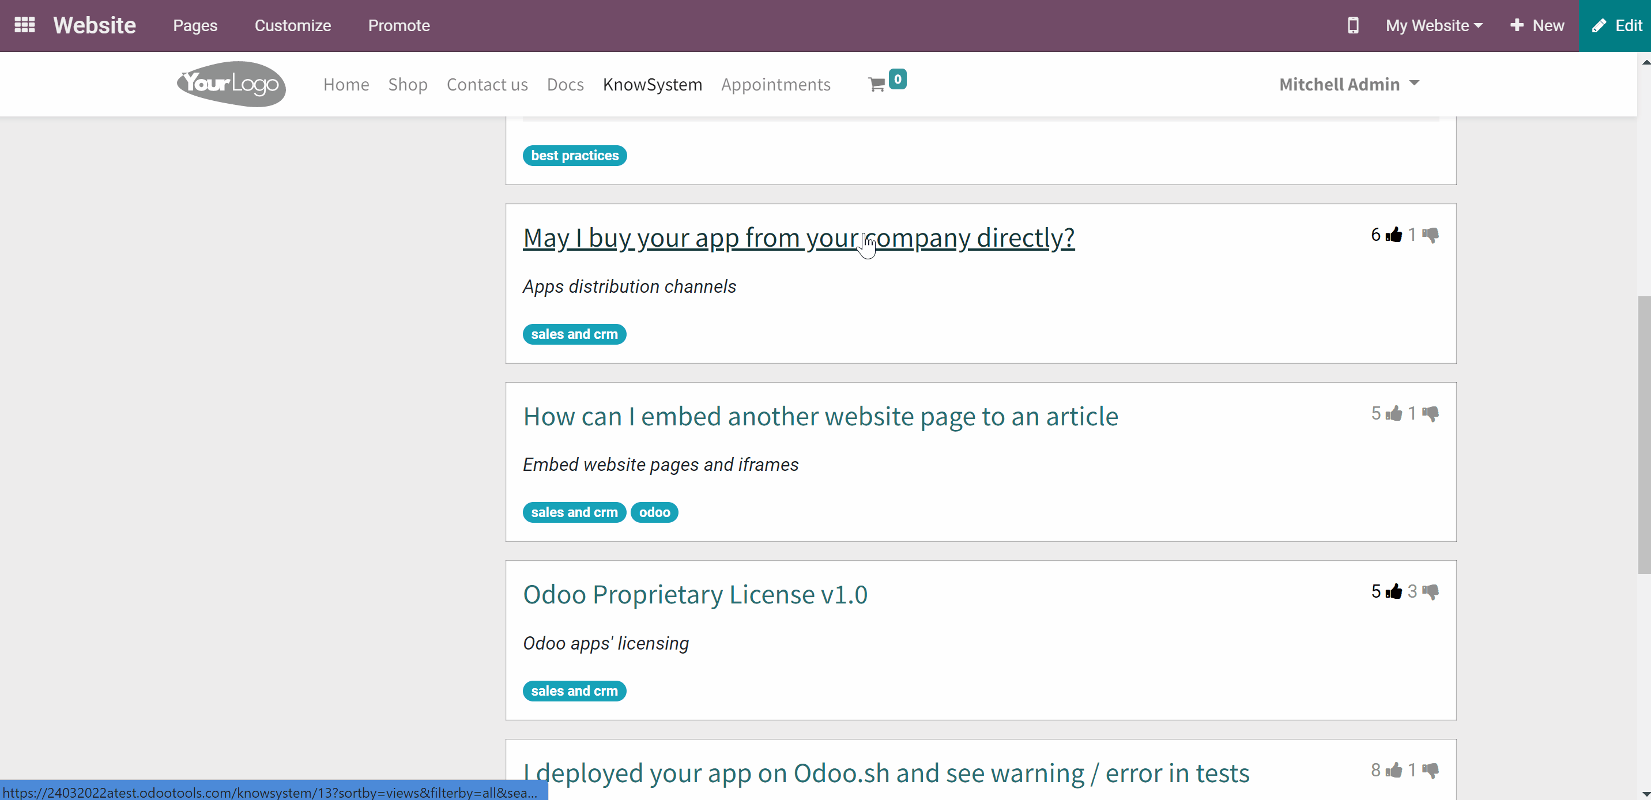Screen dimensions: 1651x800
Task: Click the page vertical scrollbar thumb
Action: pos(1644,435)
